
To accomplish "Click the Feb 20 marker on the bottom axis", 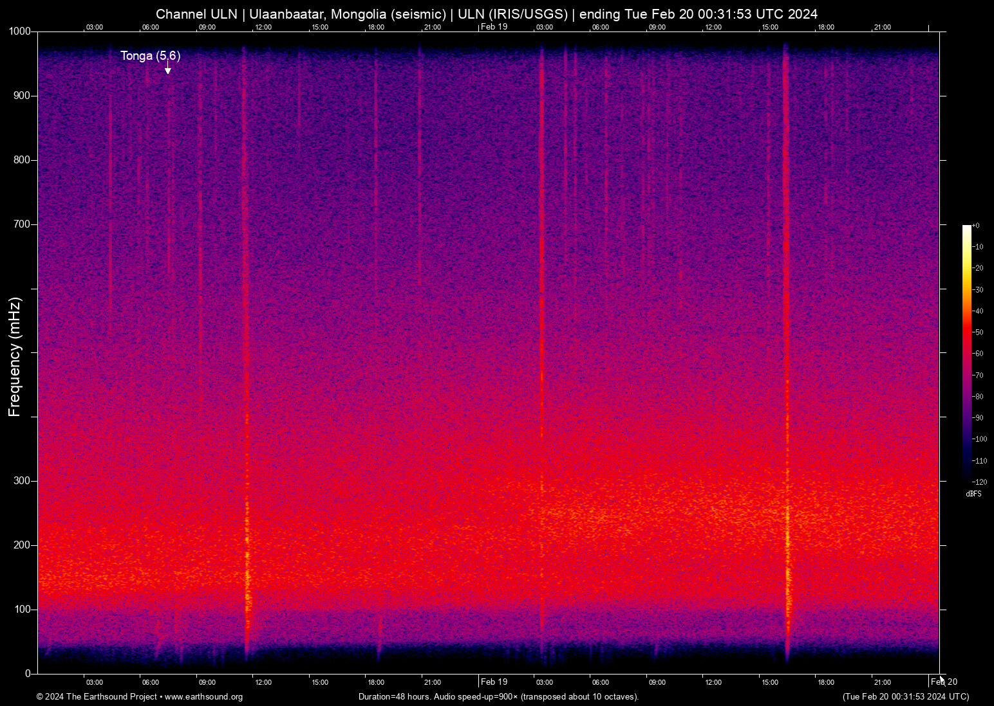I will click(944, 682).
